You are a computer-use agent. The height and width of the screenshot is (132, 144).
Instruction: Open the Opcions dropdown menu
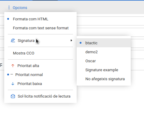[x=17, y=7]
